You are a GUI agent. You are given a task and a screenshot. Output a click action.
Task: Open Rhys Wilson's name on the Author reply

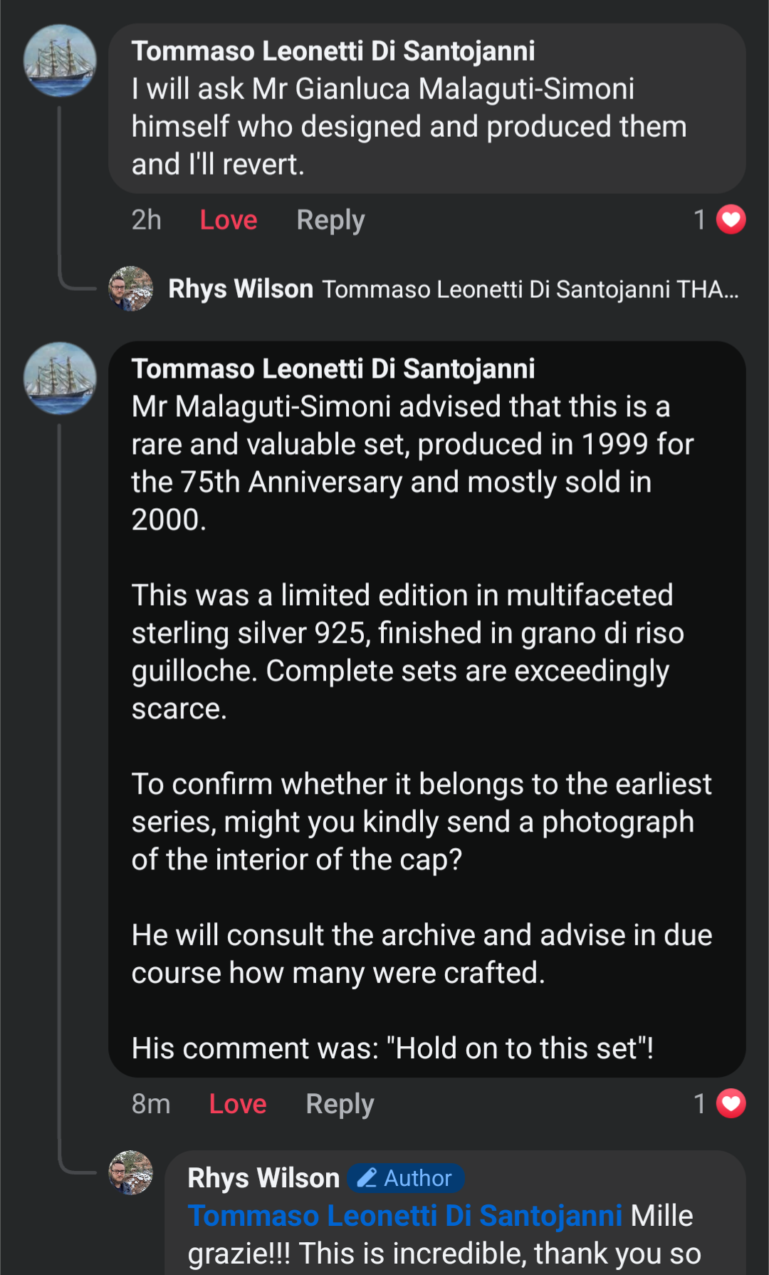click(263, 1178)
